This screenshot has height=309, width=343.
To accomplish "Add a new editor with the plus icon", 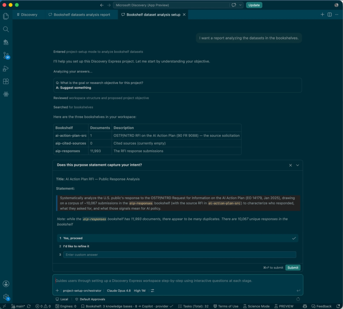I will click(x=322, y=14).
